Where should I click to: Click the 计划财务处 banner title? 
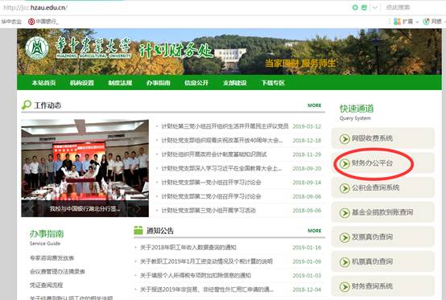176,51
